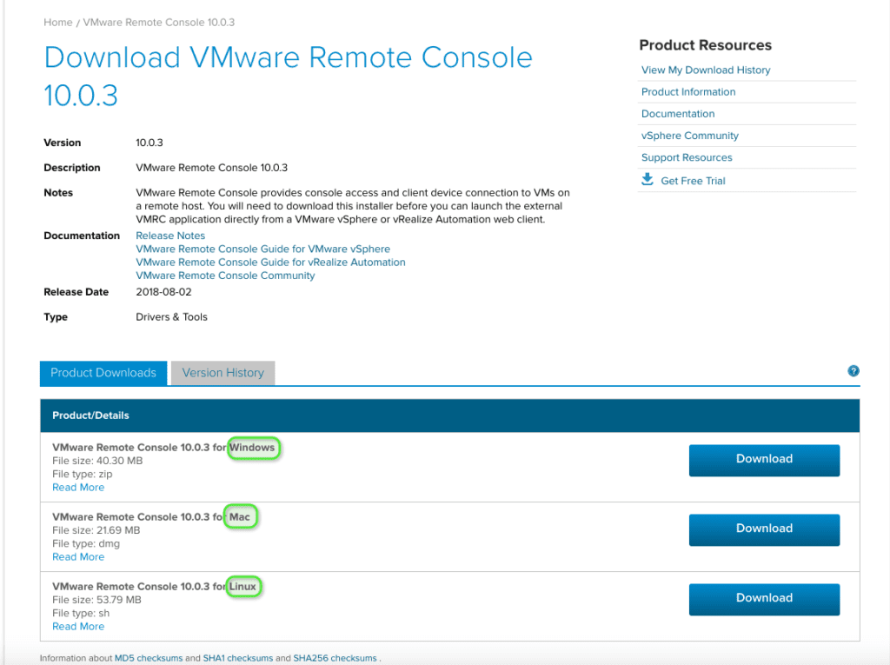The image size is (890, 665).
Task: Open the Version History tab
Action: pyautogui.click(x=222, y=373)
